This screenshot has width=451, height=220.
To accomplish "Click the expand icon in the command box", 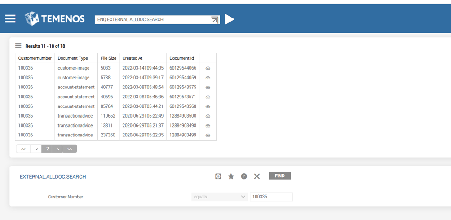I will [x=215, y=20].
